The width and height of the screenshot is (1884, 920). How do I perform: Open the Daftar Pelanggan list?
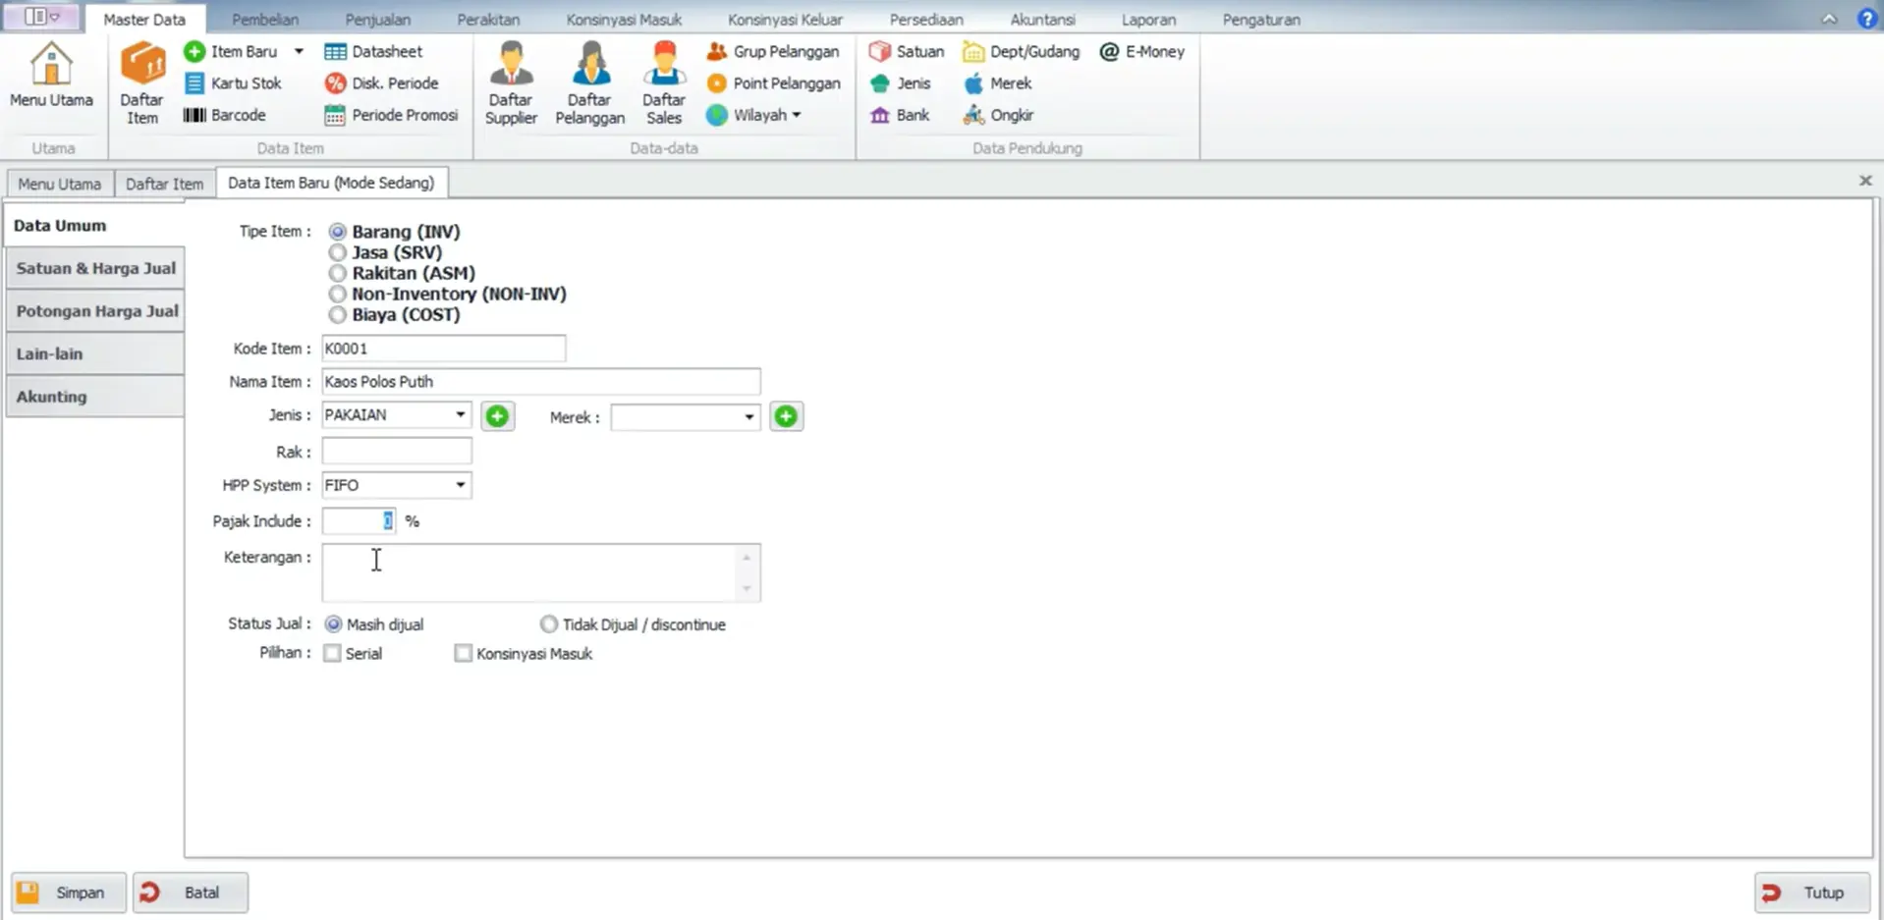pos(589,82)
